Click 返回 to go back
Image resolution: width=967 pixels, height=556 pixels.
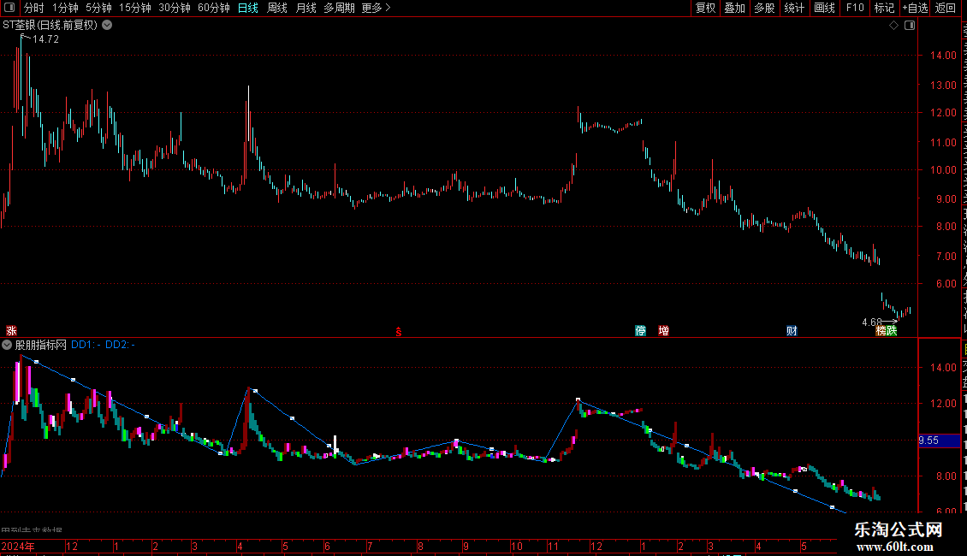945,8
